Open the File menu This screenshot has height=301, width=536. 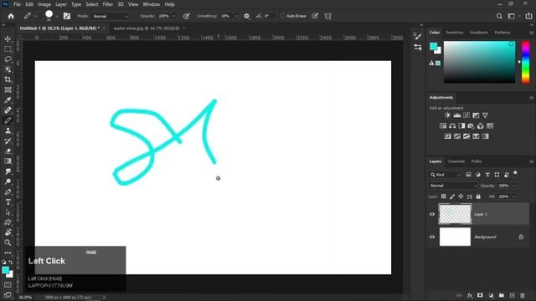coord(17,4)
